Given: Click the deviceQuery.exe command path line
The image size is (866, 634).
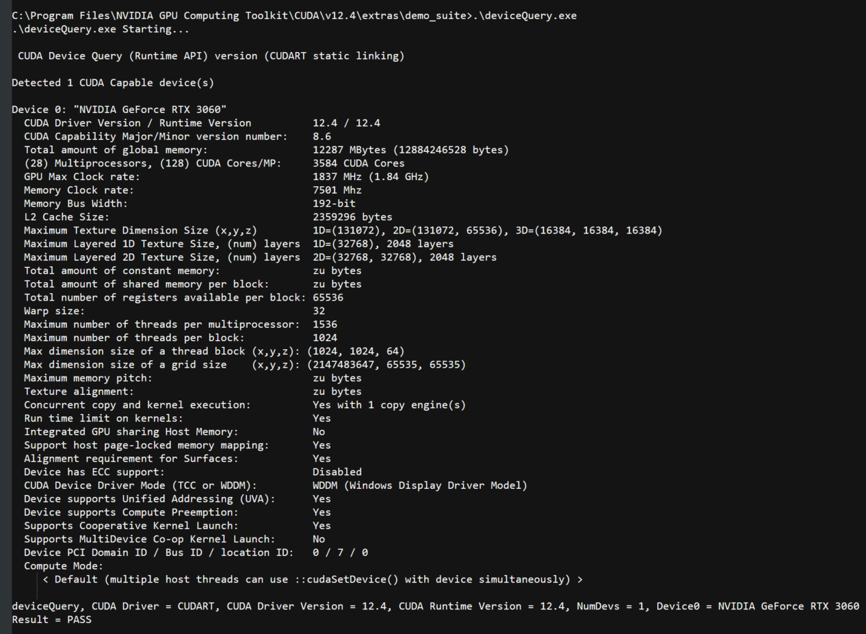Looking at the screenshot, I should click(294, 16).
